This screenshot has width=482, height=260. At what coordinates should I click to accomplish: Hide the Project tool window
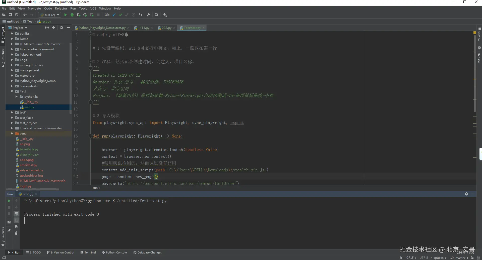point(68,28)
